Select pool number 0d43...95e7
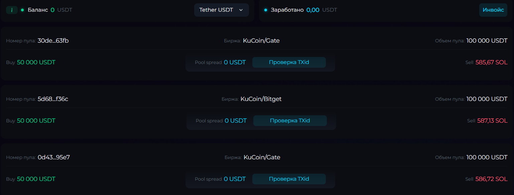 pyautogui.click(x=53, y=157)
